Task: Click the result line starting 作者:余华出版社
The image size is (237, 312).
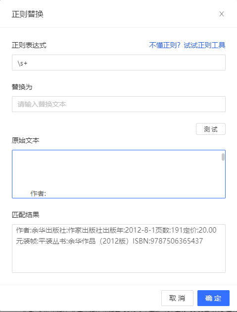Action: 116,230
